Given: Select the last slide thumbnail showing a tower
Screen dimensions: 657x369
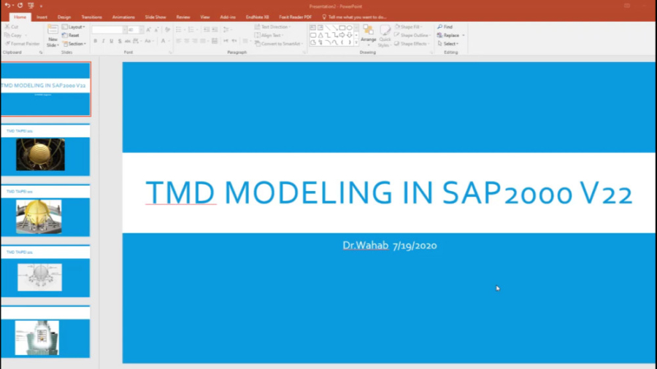Looking at the screenshot, I should pyautogui.click(x=45, y=332).
